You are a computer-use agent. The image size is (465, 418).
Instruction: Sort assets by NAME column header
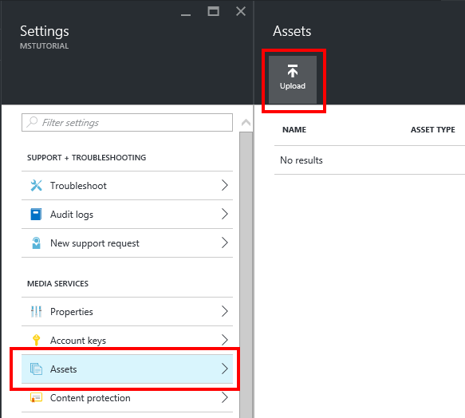click(x=294, y=130)
